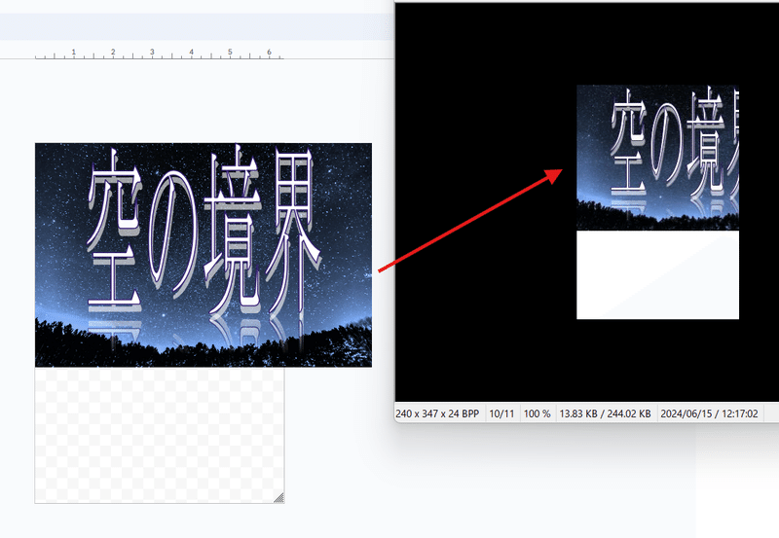Click the horizontal ruler at mark 3
This screenshot has width=779, height=538.
[x=152, y=53]
